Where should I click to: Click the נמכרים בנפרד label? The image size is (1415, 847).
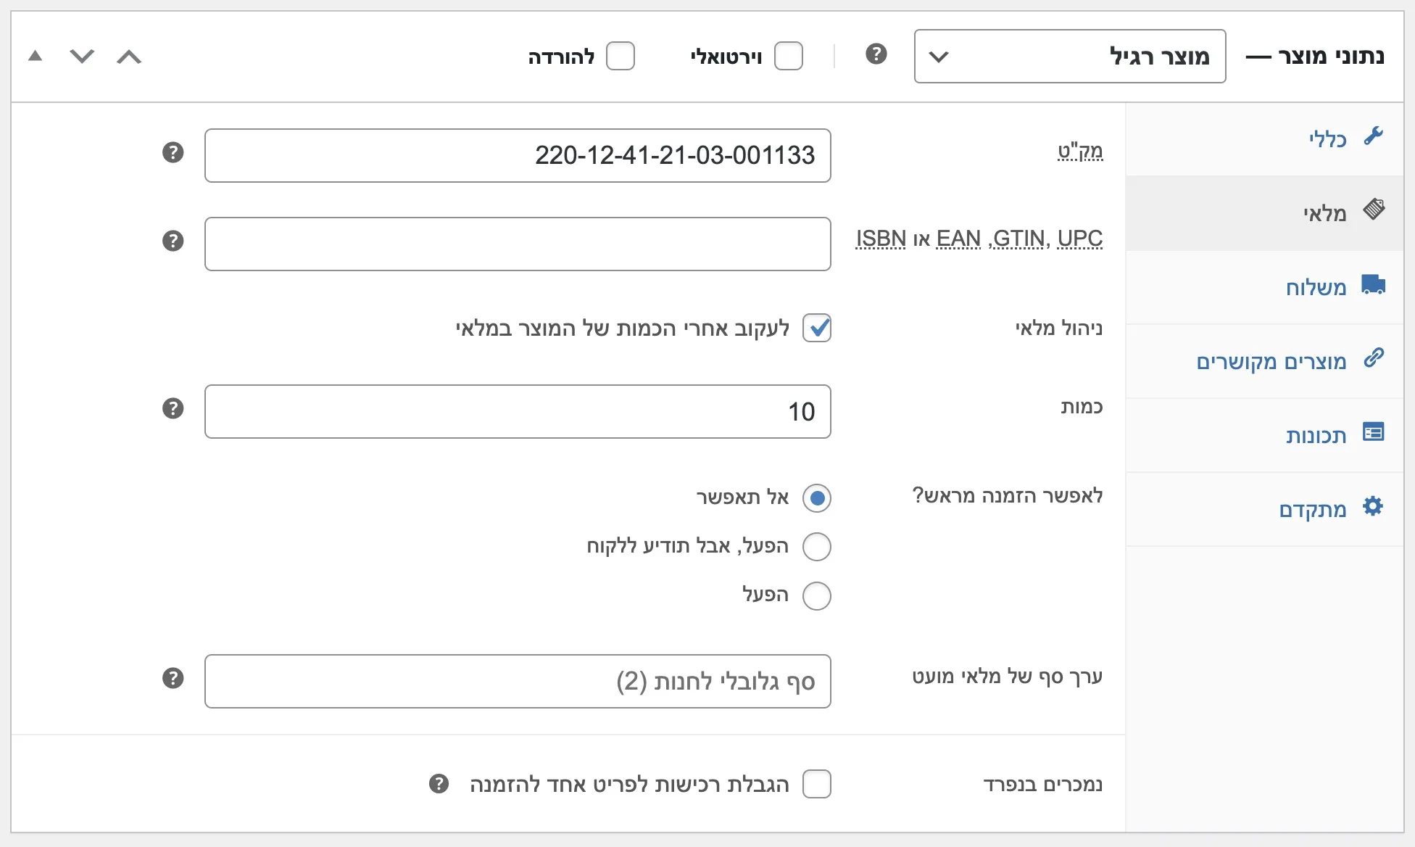coord(1043,784)
